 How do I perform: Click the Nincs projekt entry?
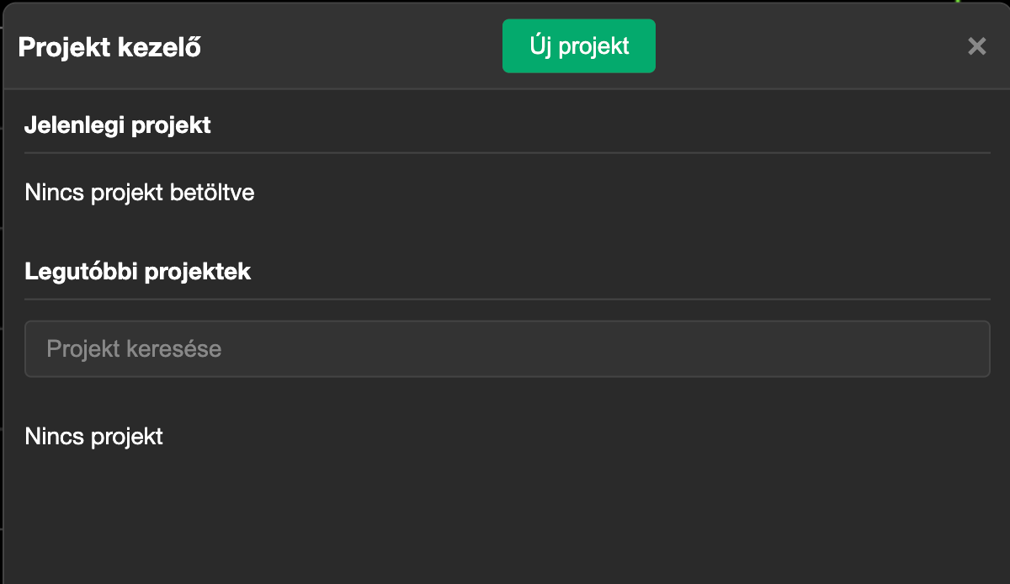pyautogui.click(x=93, y=437)
